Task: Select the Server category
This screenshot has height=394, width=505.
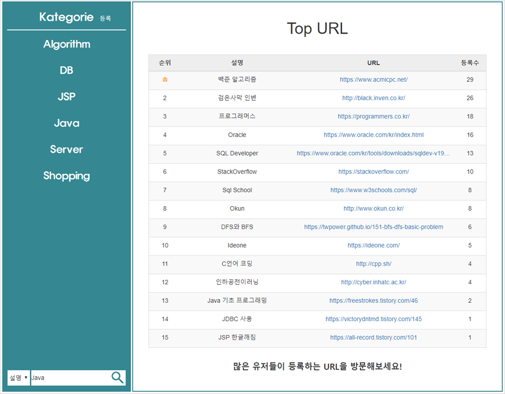Action: 66,150
